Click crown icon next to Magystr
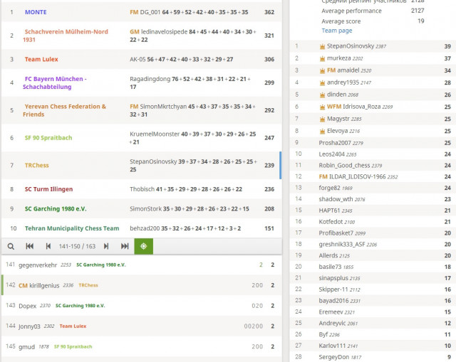Viewport: 456px width, 362px height. tap(322, 119)
